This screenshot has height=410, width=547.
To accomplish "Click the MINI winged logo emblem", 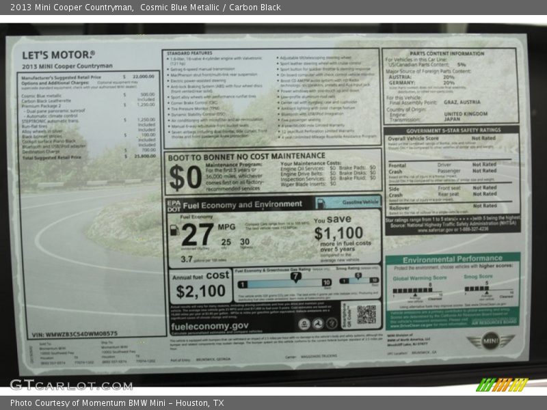I will (490, 341).
